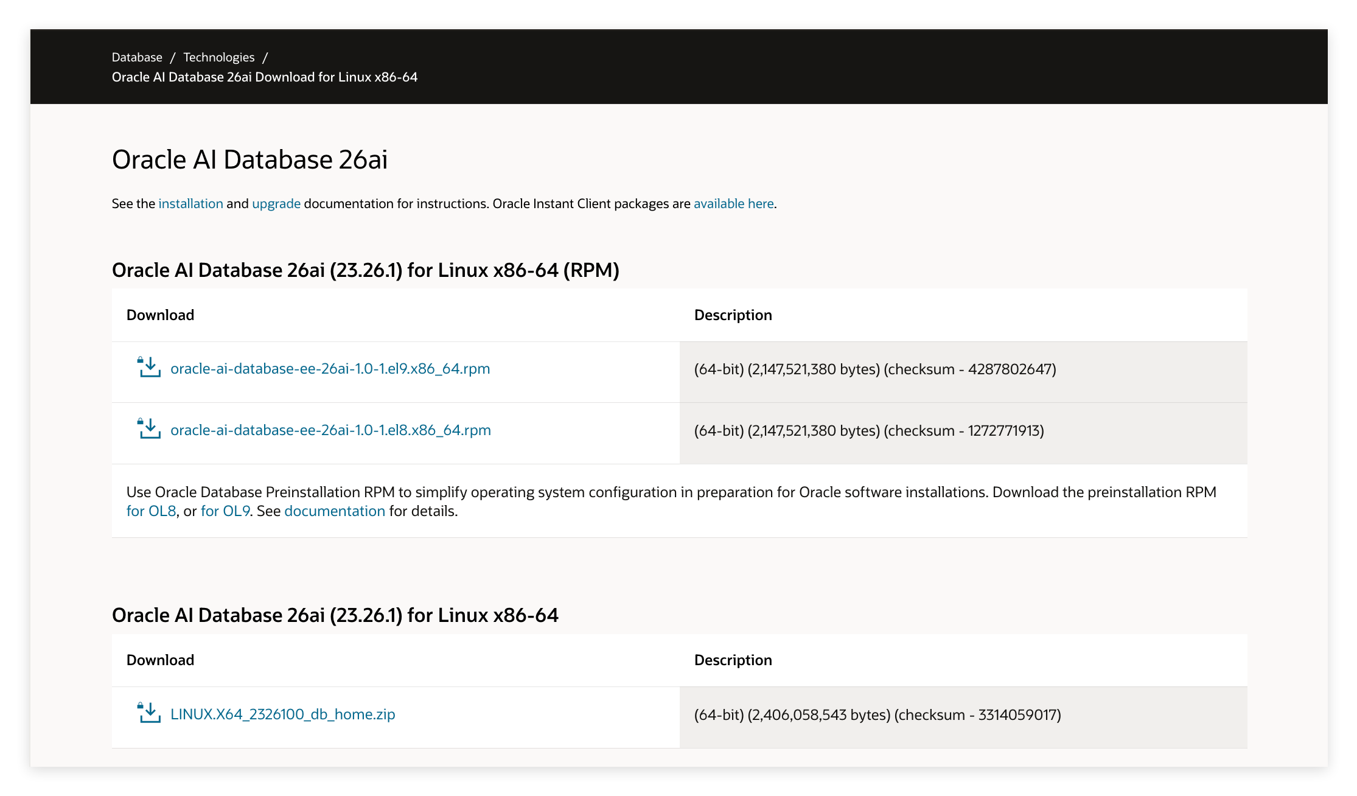This screenshot has height=796, width=1357.
Task: Click the el8 checksum 1272771913 description
Action: [868, 431]
